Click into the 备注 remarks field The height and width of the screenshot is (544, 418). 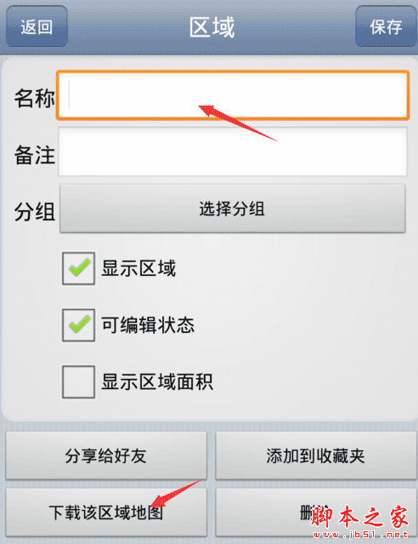point(233,152)
